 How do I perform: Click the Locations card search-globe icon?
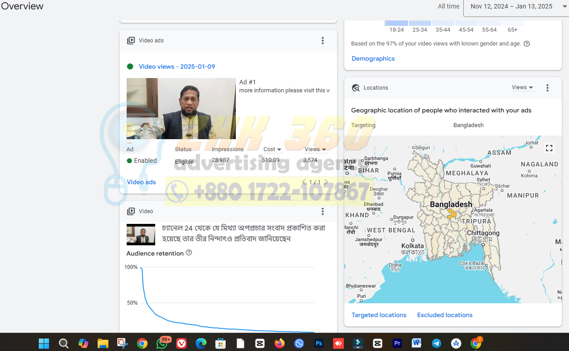[355, 88]
